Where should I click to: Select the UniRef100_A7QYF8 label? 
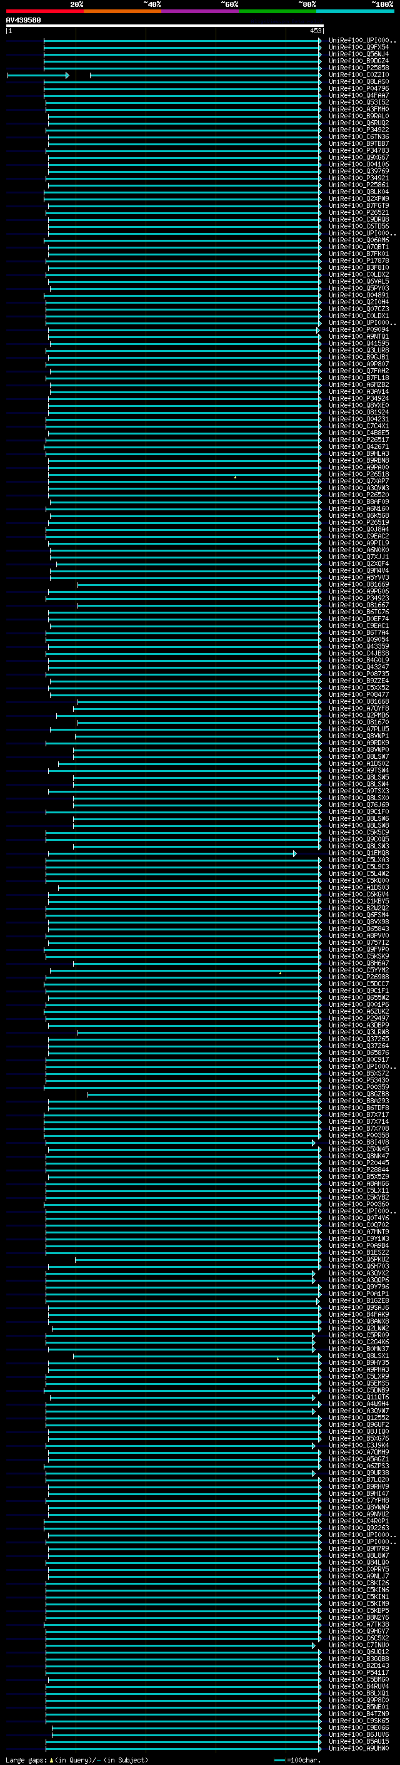pos(358,709)
